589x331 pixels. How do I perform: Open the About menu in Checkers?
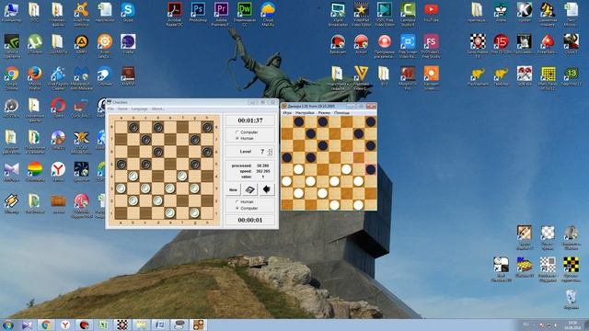(x=157, y=108)
